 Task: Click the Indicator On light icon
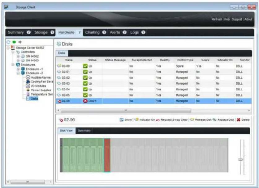coord(136,119)
